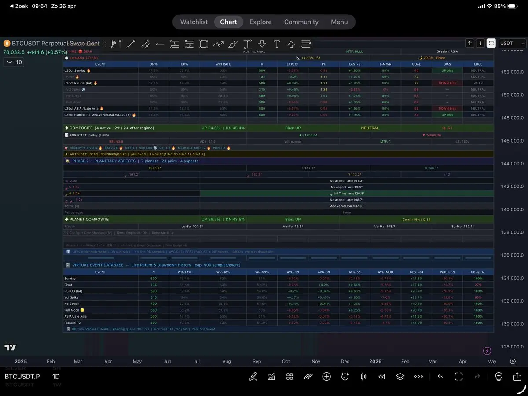The width and height of the screenshot is (528, 396).
Task: Tap the BTCUSDT.P symbol button
Action: [x=22, y=377]
